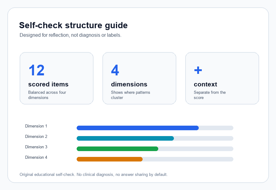Click the 'Dimension 2' label
The image size is (276, 190).
[x=36, y=136]
